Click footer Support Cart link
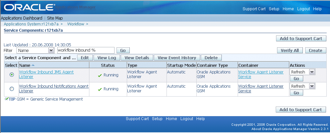330x133 pixels. tap(137, 119)
